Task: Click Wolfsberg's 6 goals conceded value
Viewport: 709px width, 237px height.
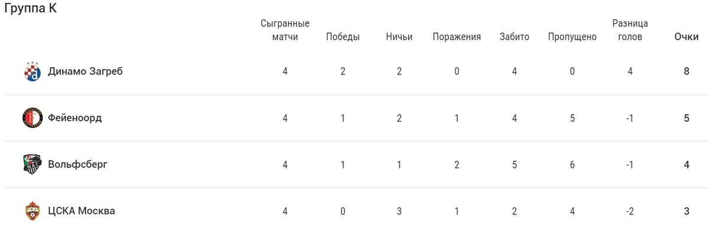Action: point(572,164)
